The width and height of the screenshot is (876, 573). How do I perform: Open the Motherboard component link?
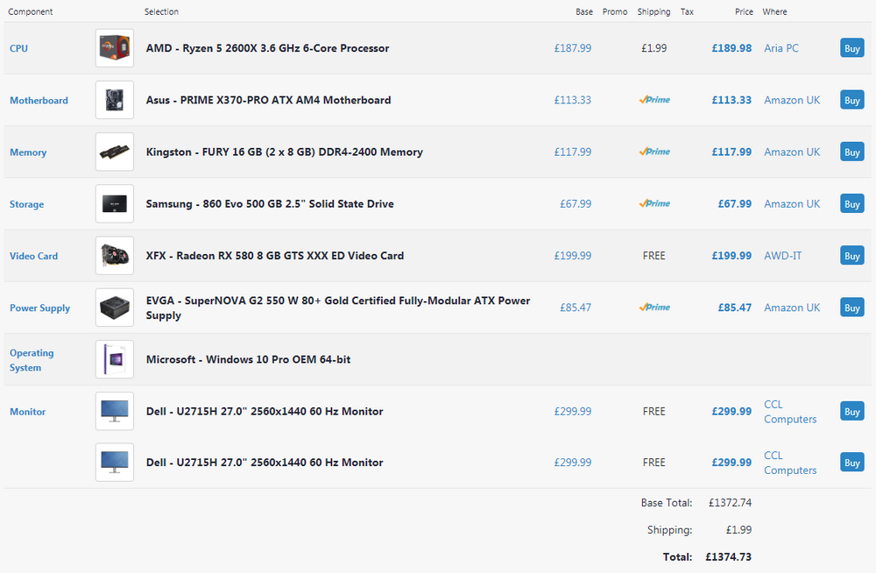click(39, 101)
